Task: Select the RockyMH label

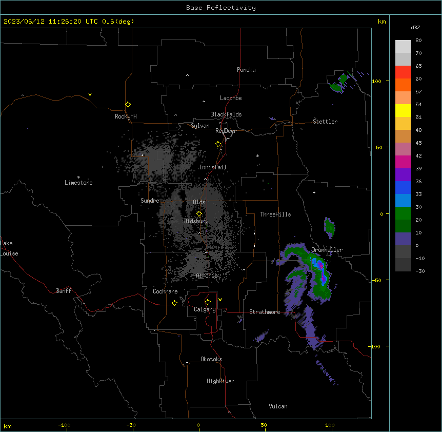Action: [126, 116]
